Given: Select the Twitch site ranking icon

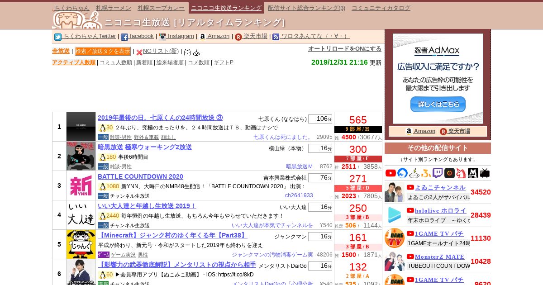Looking at the screenshot, I should (x=438, y=173).
